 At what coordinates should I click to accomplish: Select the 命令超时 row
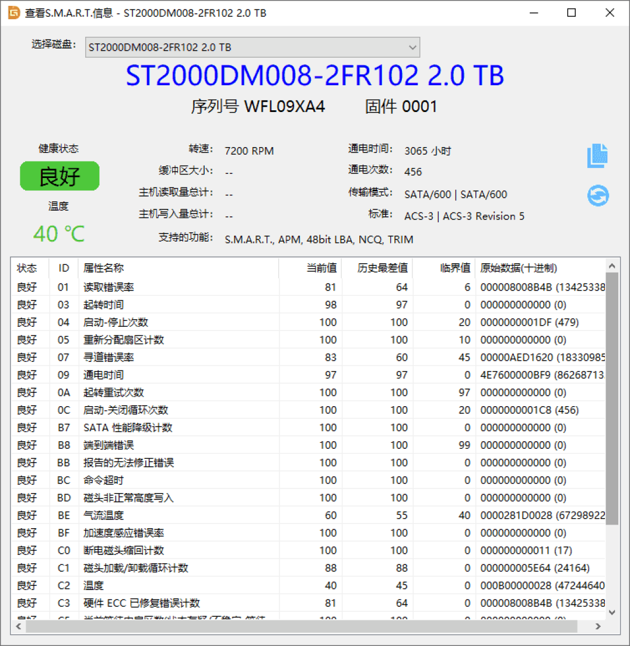309,480
